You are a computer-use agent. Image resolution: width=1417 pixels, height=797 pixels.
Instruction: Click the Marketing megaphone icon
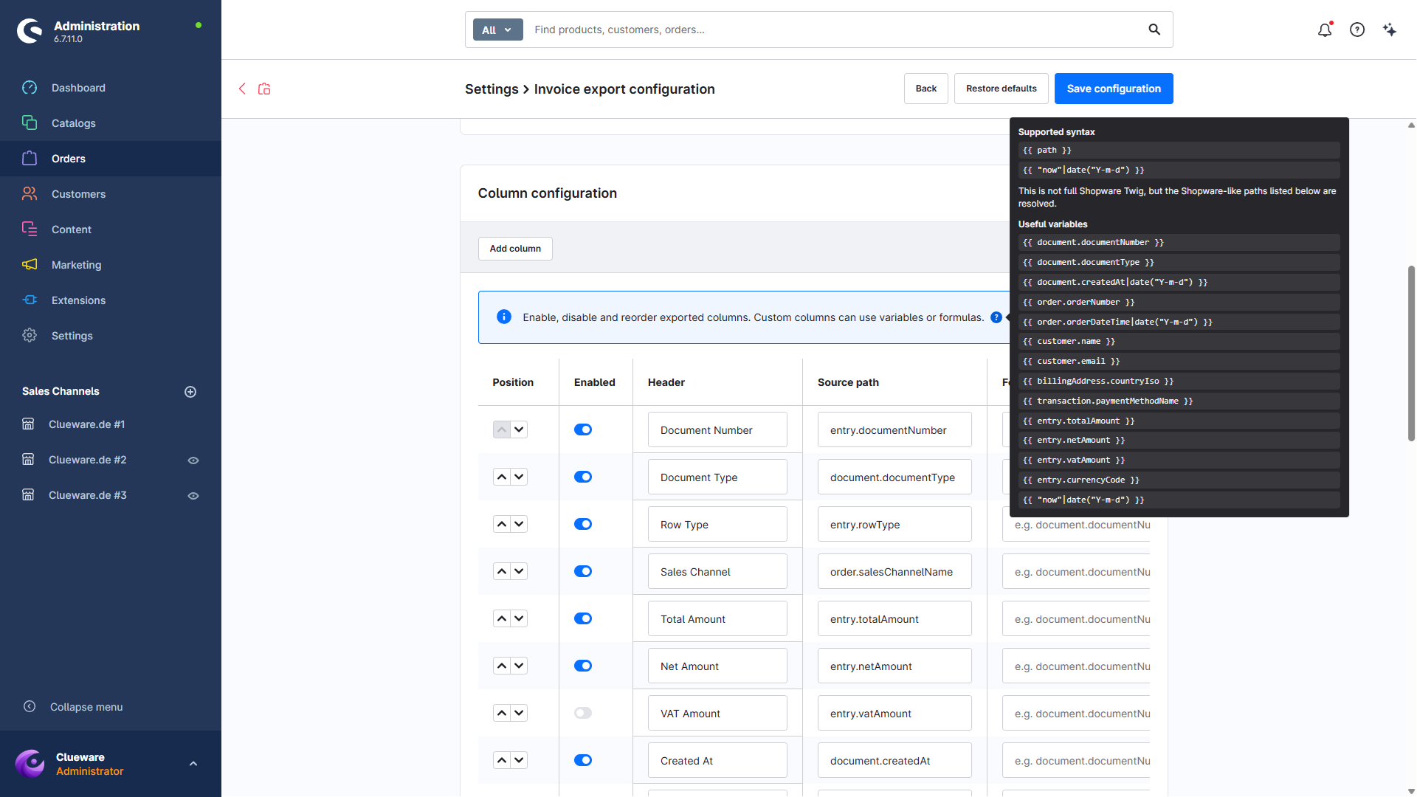coord(30,265)
